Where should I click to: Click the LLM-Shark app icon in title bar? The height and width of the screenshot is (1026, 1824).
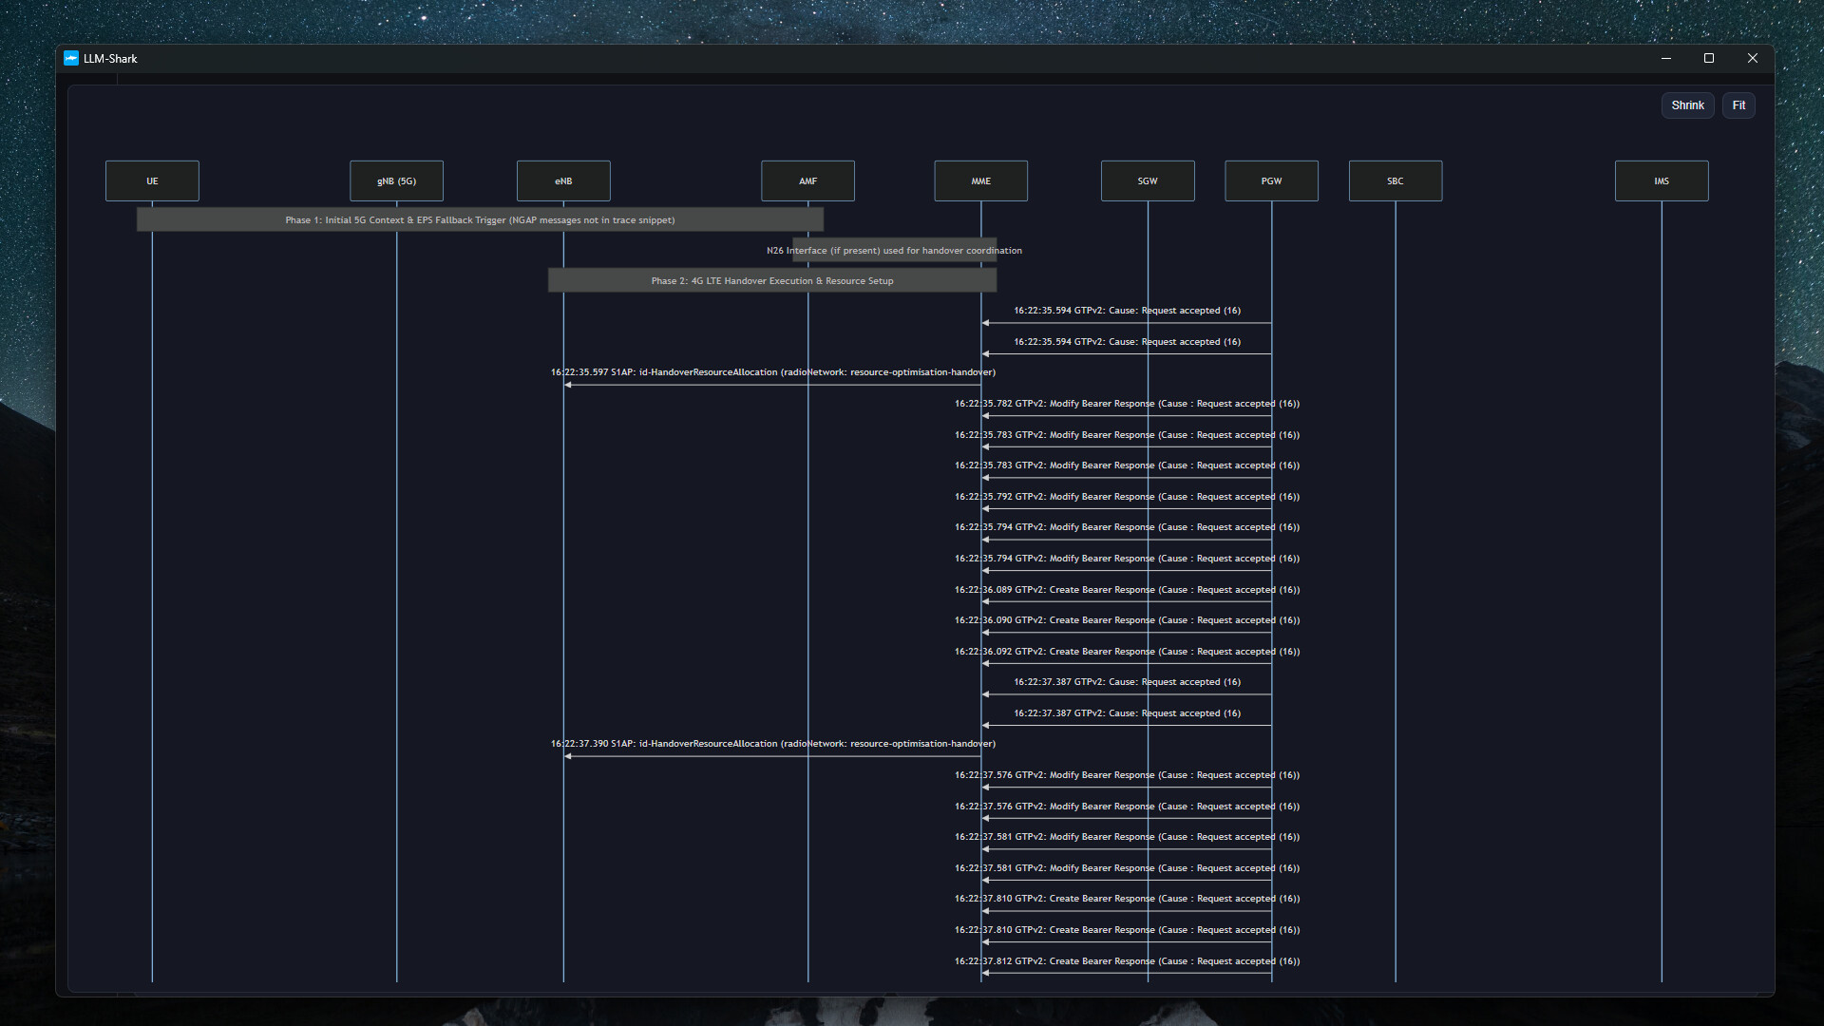(71, 58)
